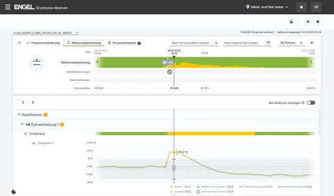Collapse the timeline panel with the up chevron
The height and width of the screenshot is (196, 334).
19,43
